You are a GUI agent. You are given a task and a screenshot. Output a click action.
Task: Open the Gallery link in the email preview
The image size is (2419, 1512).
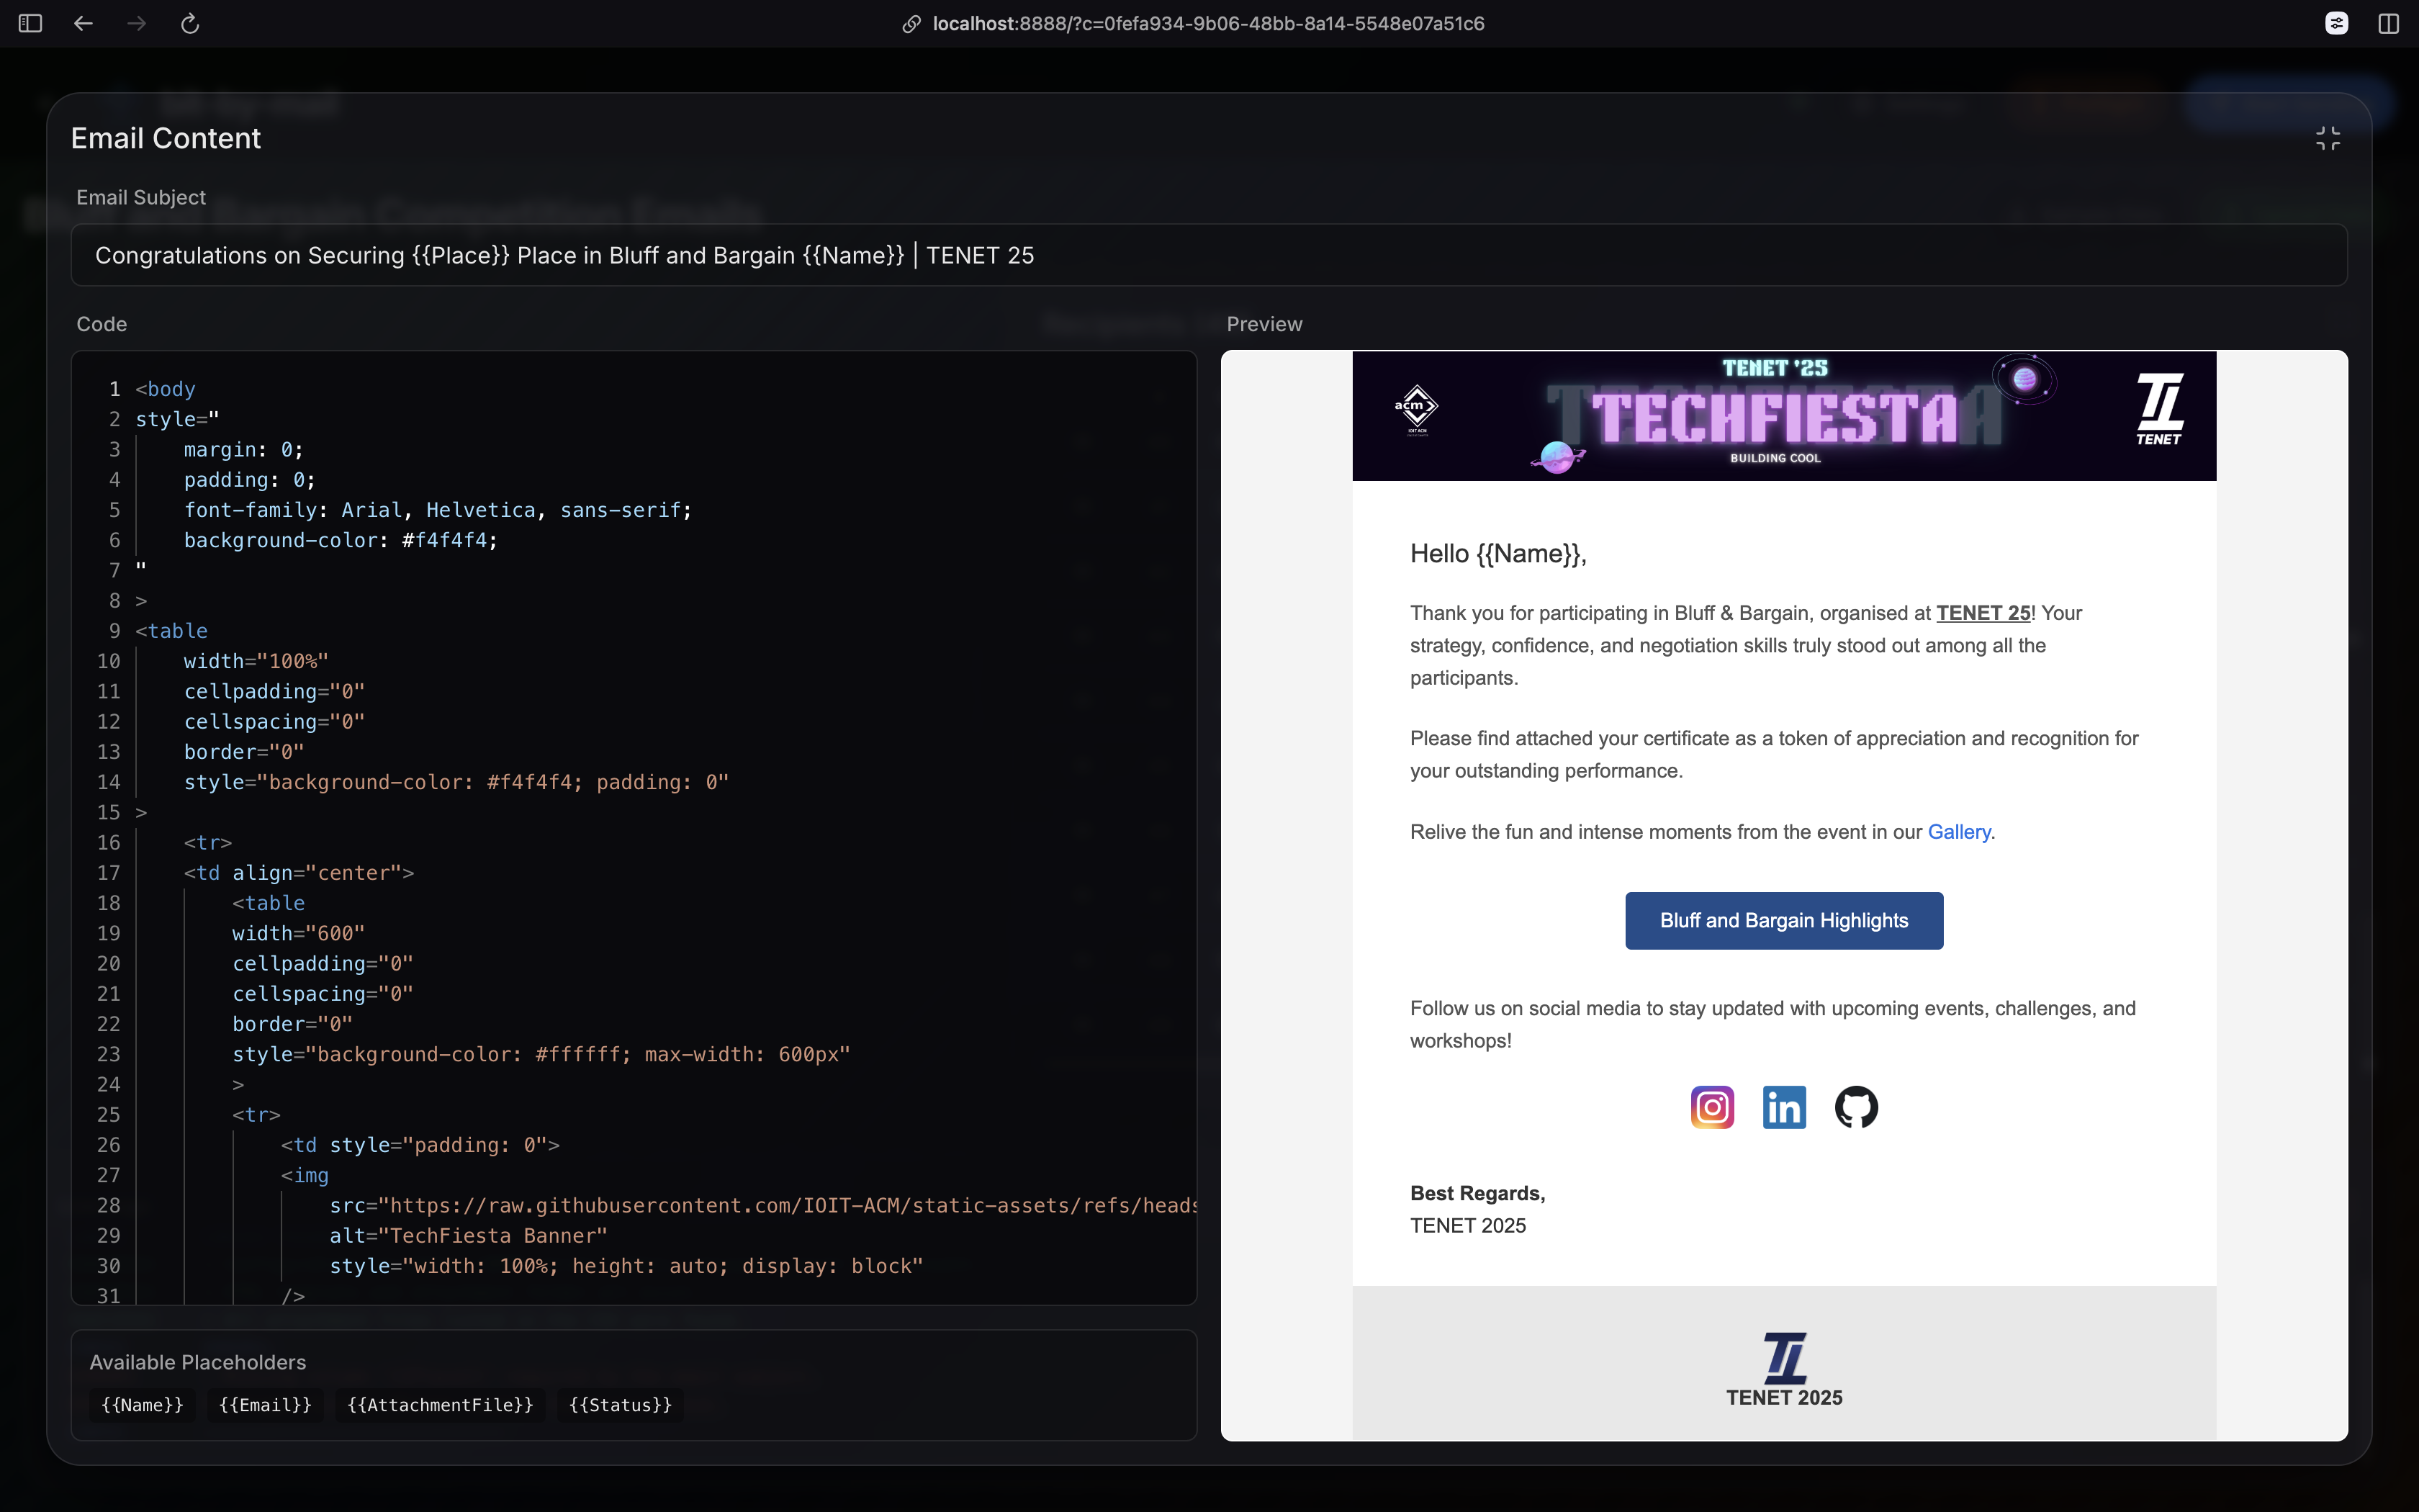point(1958,831)
